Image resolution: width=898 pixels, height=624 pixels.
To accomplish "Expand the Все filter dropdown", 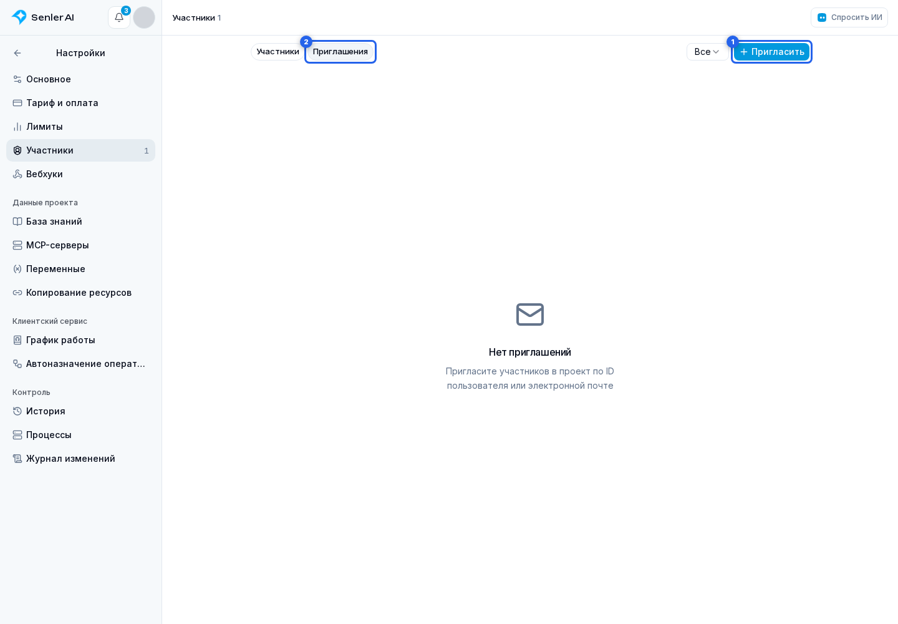I will 707,52.
